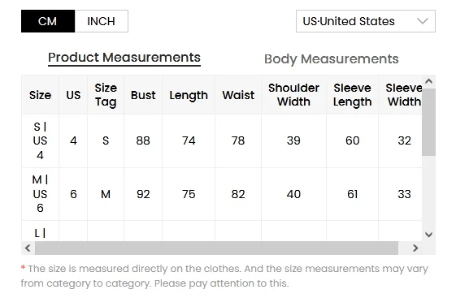Switch units to INCH
Viewport: 456px width, 298px height.
pyautogui.click(x=102, y=21)
